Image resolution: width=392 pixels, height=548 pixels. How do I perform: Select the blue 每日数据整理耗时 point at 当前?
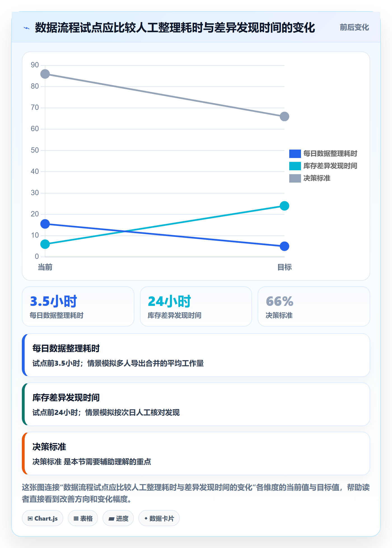(45, 224)
